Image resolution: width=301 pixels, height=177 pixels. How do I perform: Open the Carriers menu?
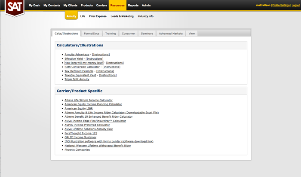[101, 5]
